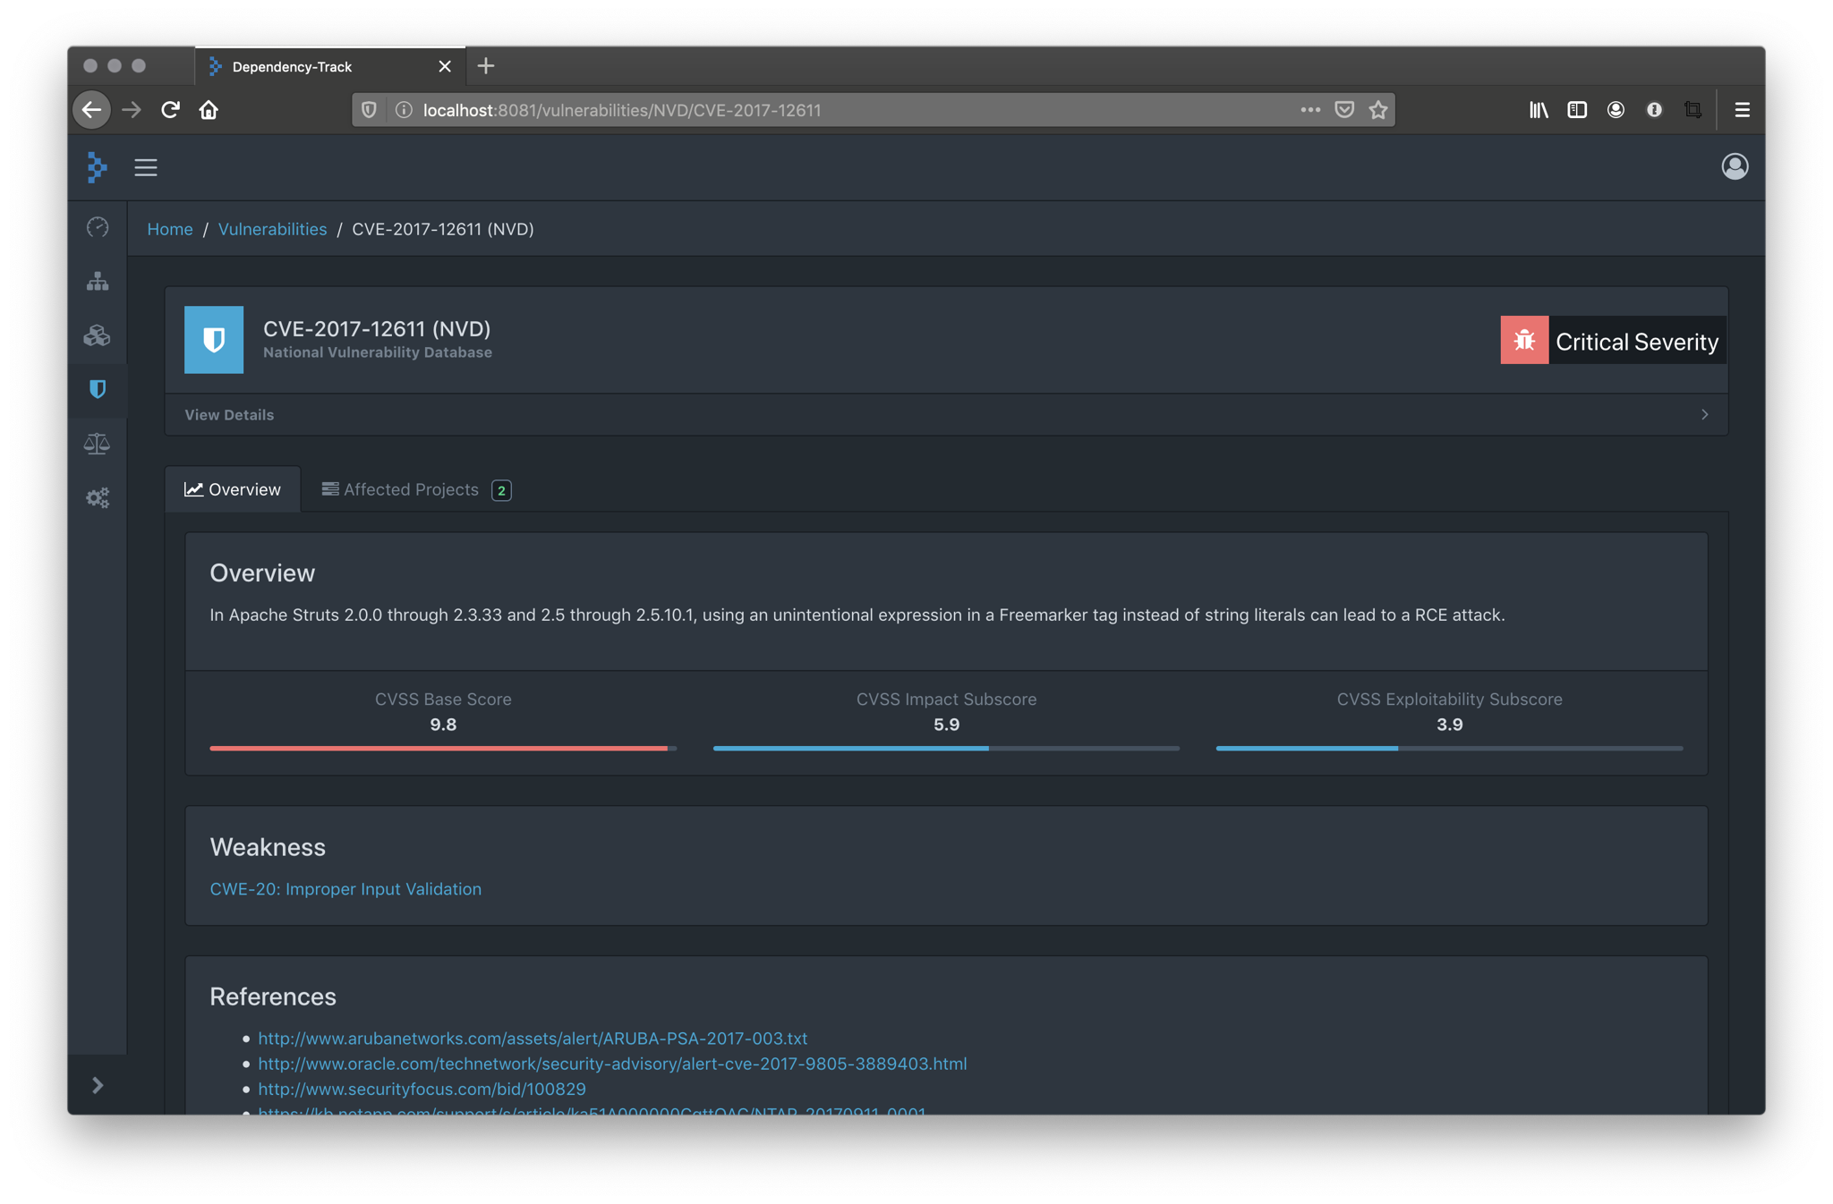Click the View Details label
The image size is (1833, 1204).
point(229,415)
